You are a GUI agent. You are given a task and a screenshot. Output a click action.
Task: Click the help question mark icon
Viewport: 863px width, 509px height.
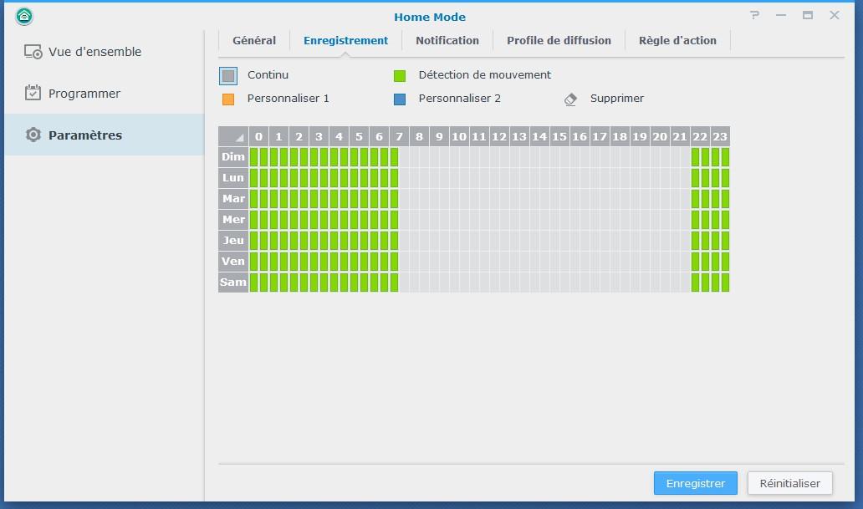[x=754, y=15]
